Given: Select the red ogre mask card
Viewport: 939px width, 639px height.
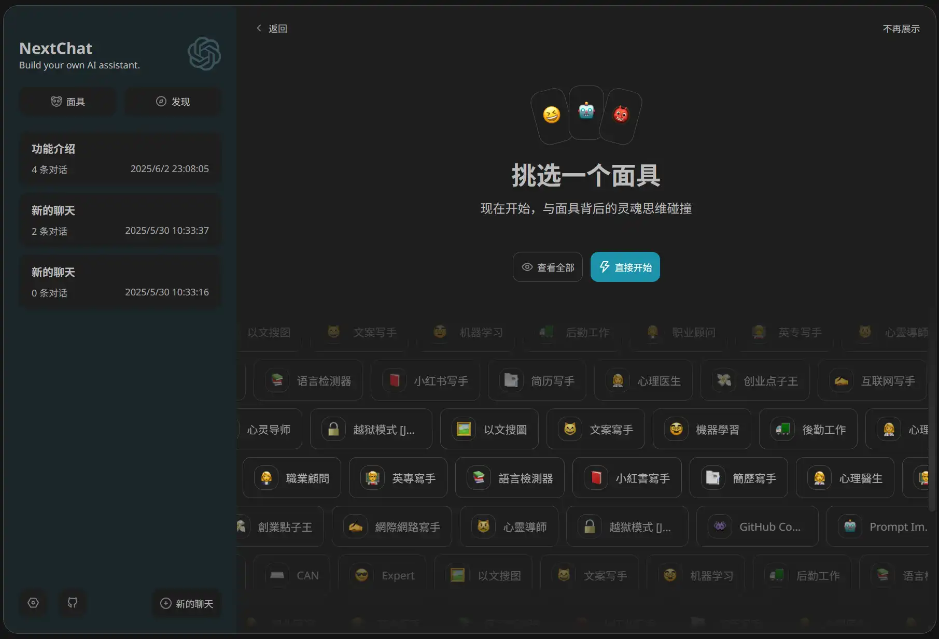Looking at the screenshot, I should coord(621,115).
